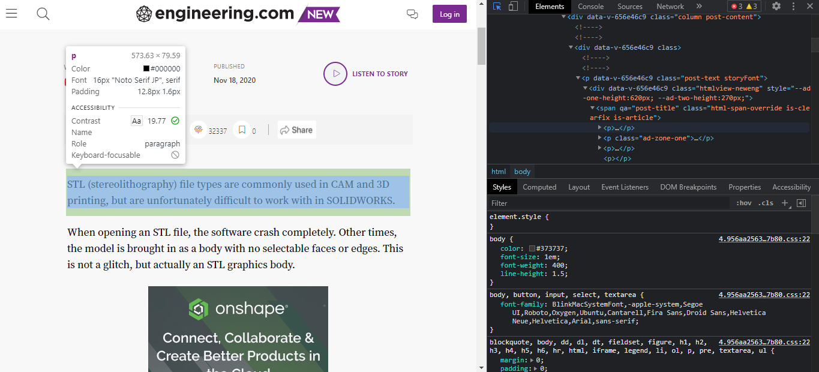Click the web page vertical scrollbar thumb
Viewport: 819px width, 372px height.
[x=481, y=46]
